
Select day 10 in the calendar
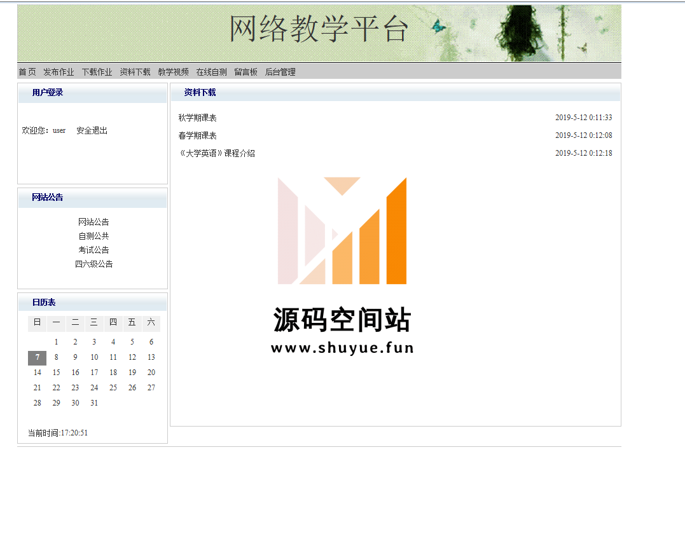pos(94,357)
